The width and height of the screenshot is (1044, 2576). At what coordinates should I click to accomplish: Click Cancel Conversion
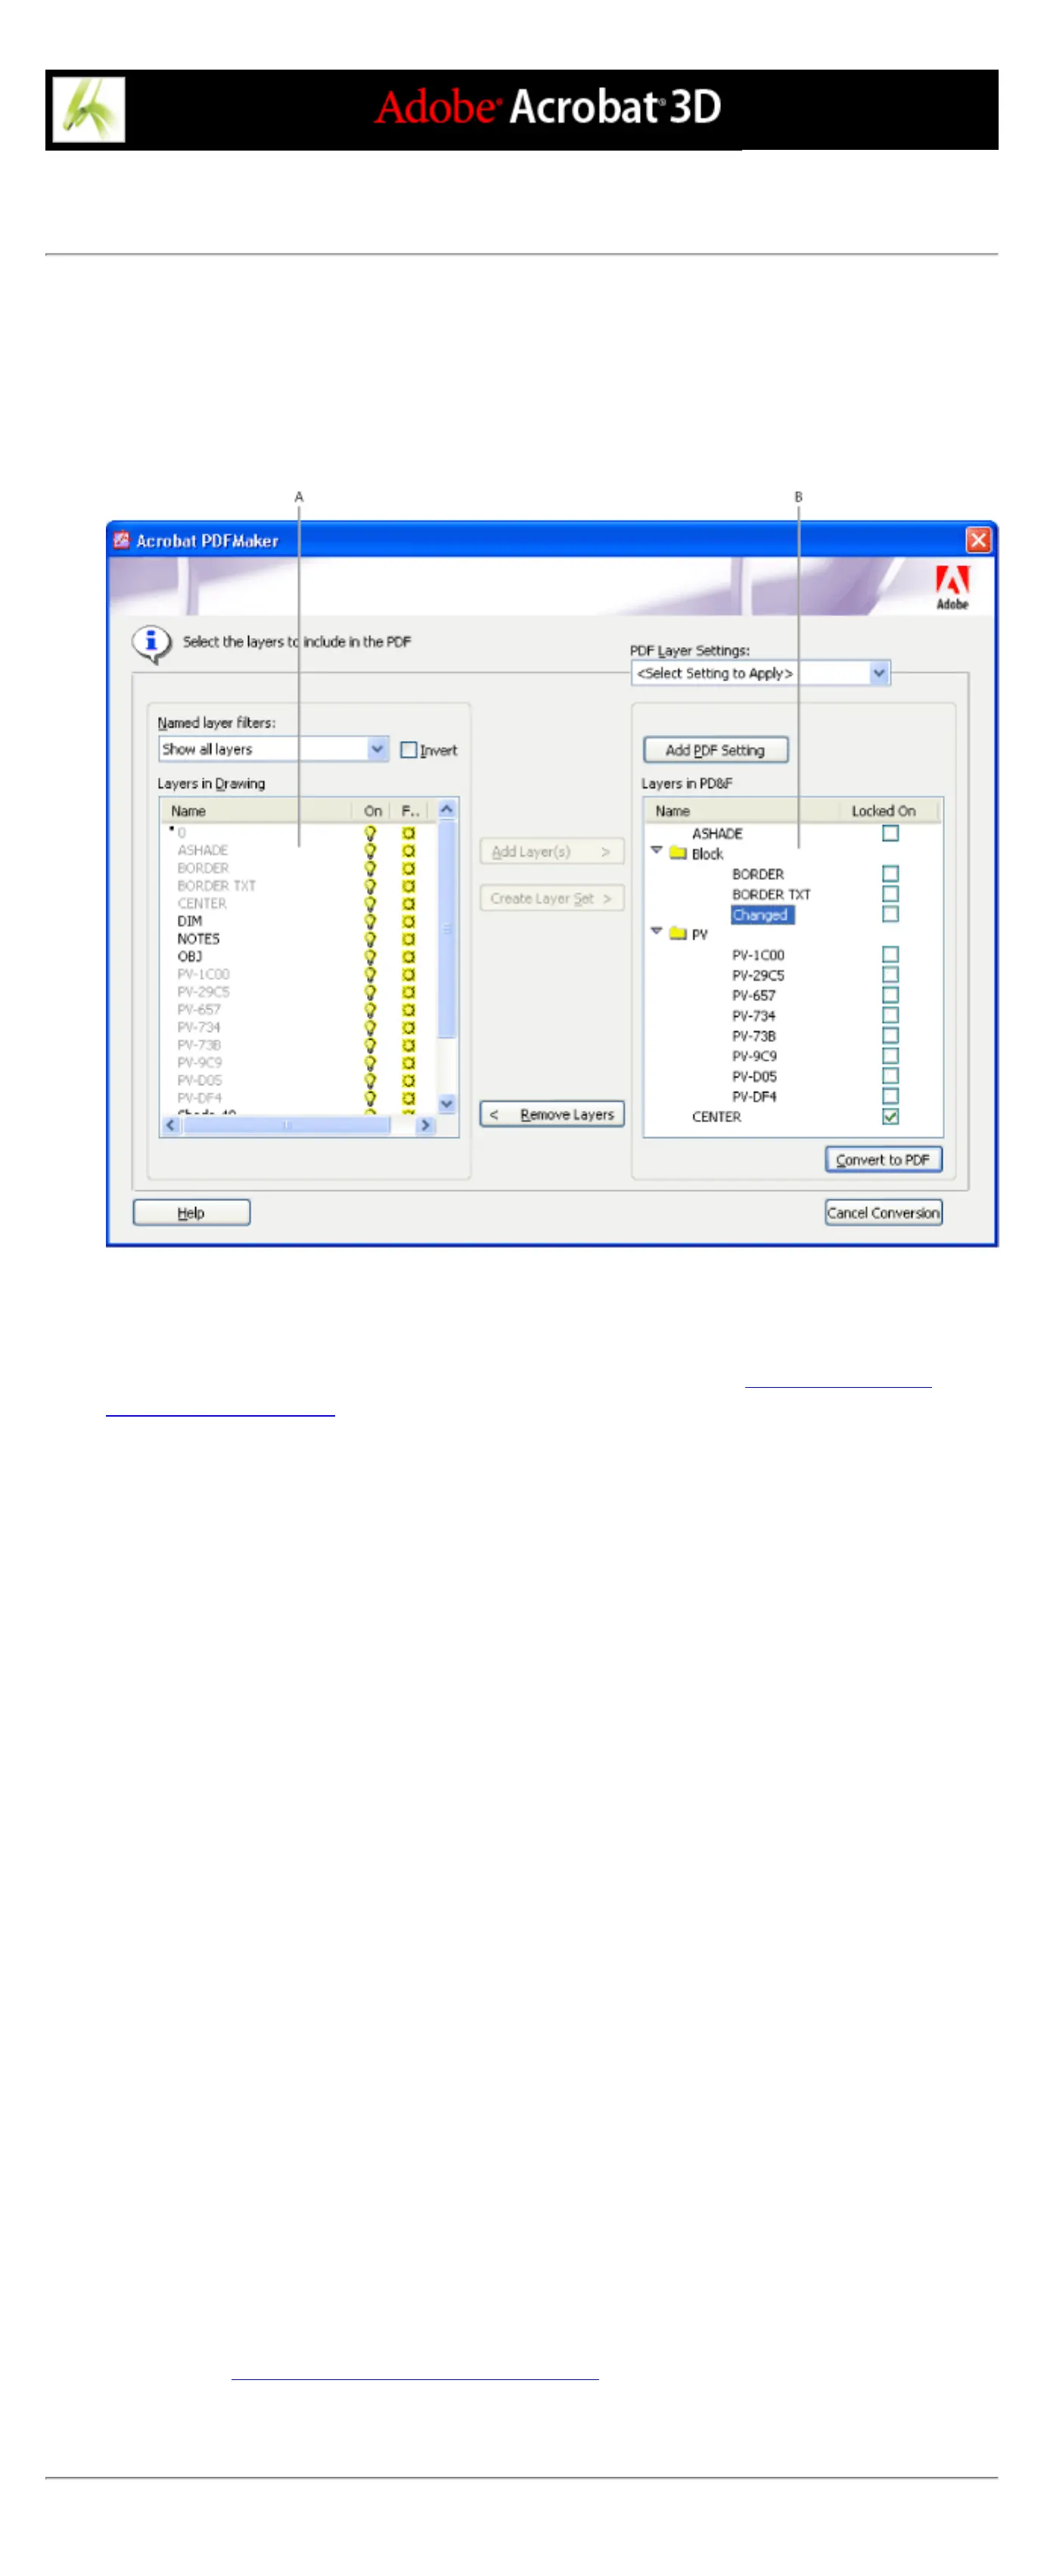coord(883,1213)
